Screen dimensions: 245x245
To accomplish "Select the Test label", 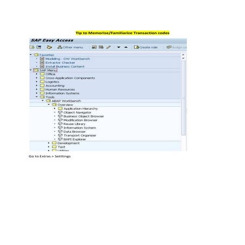I will tap(61, 147).
